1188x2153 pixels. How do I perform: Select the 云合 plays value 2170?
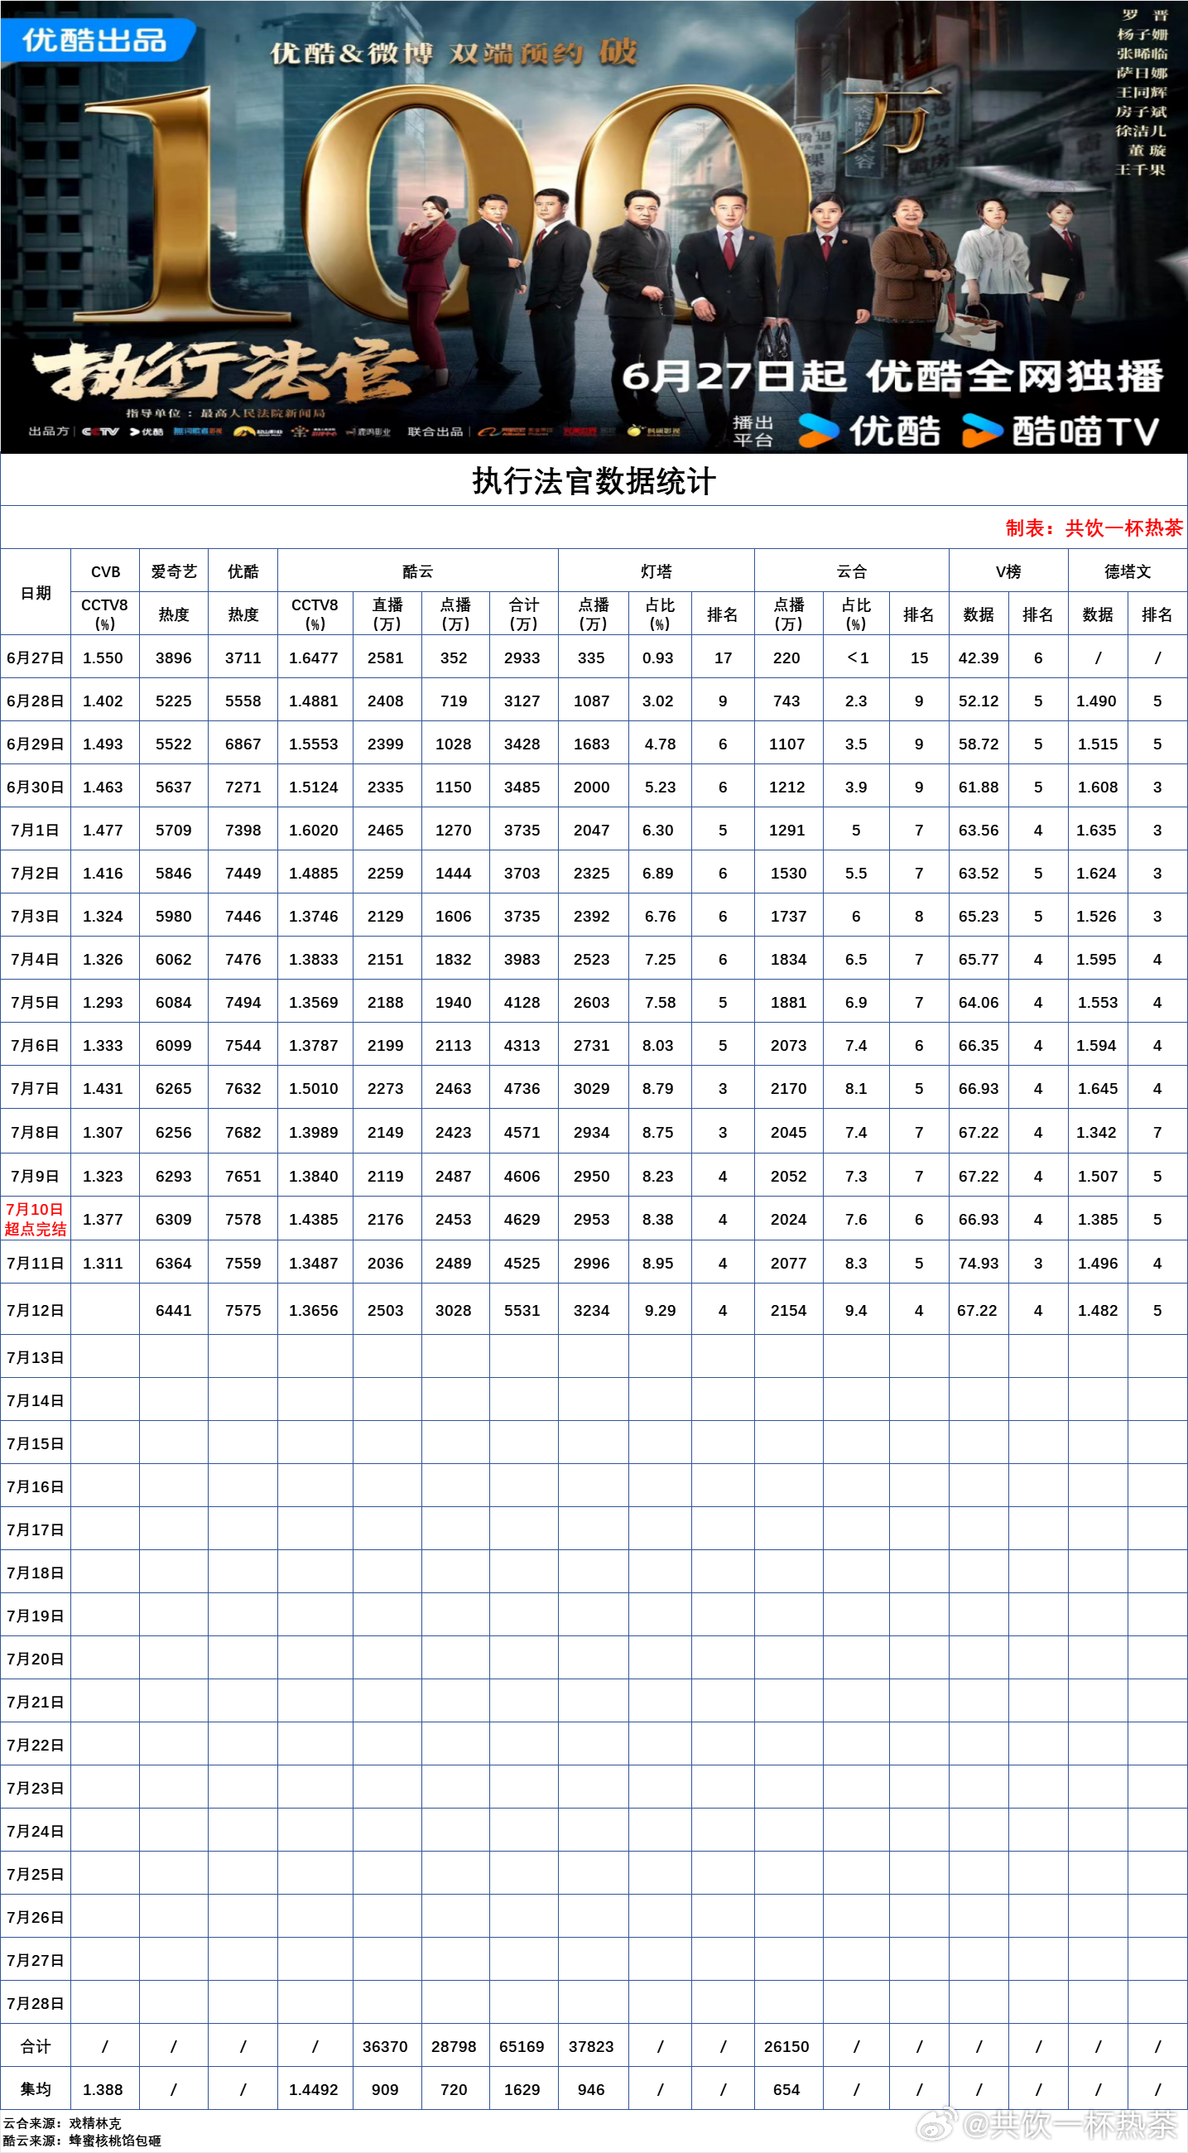coord(789,1088)
